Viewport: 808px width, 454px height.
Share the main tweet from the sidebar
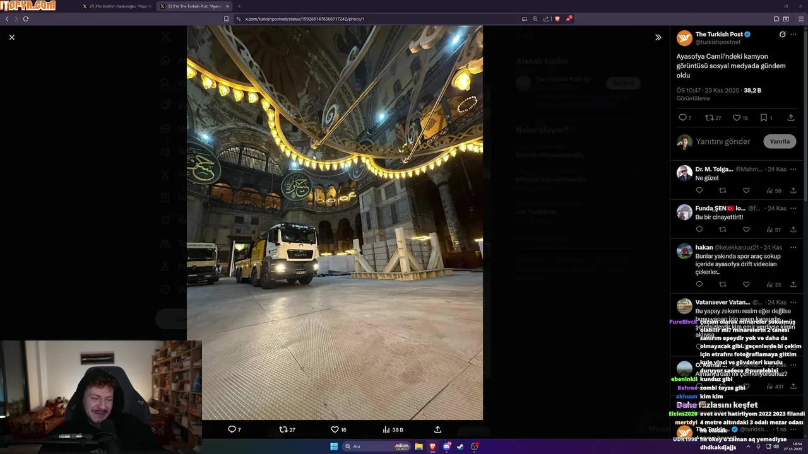[790, 118]
